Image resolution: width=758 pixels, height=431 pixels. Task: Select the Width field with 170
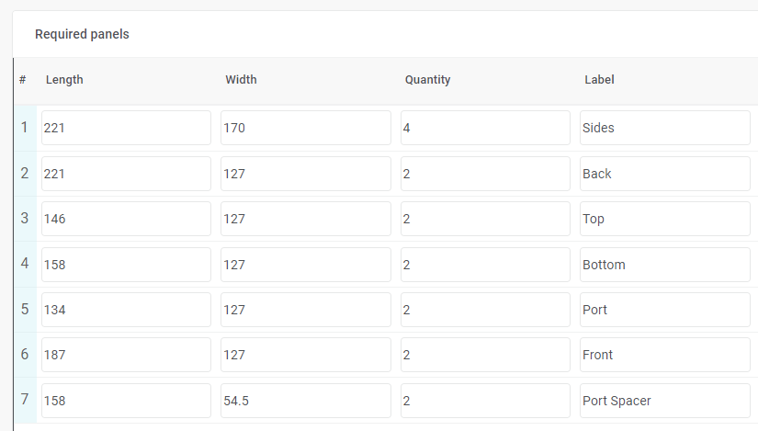click(306, 128)
